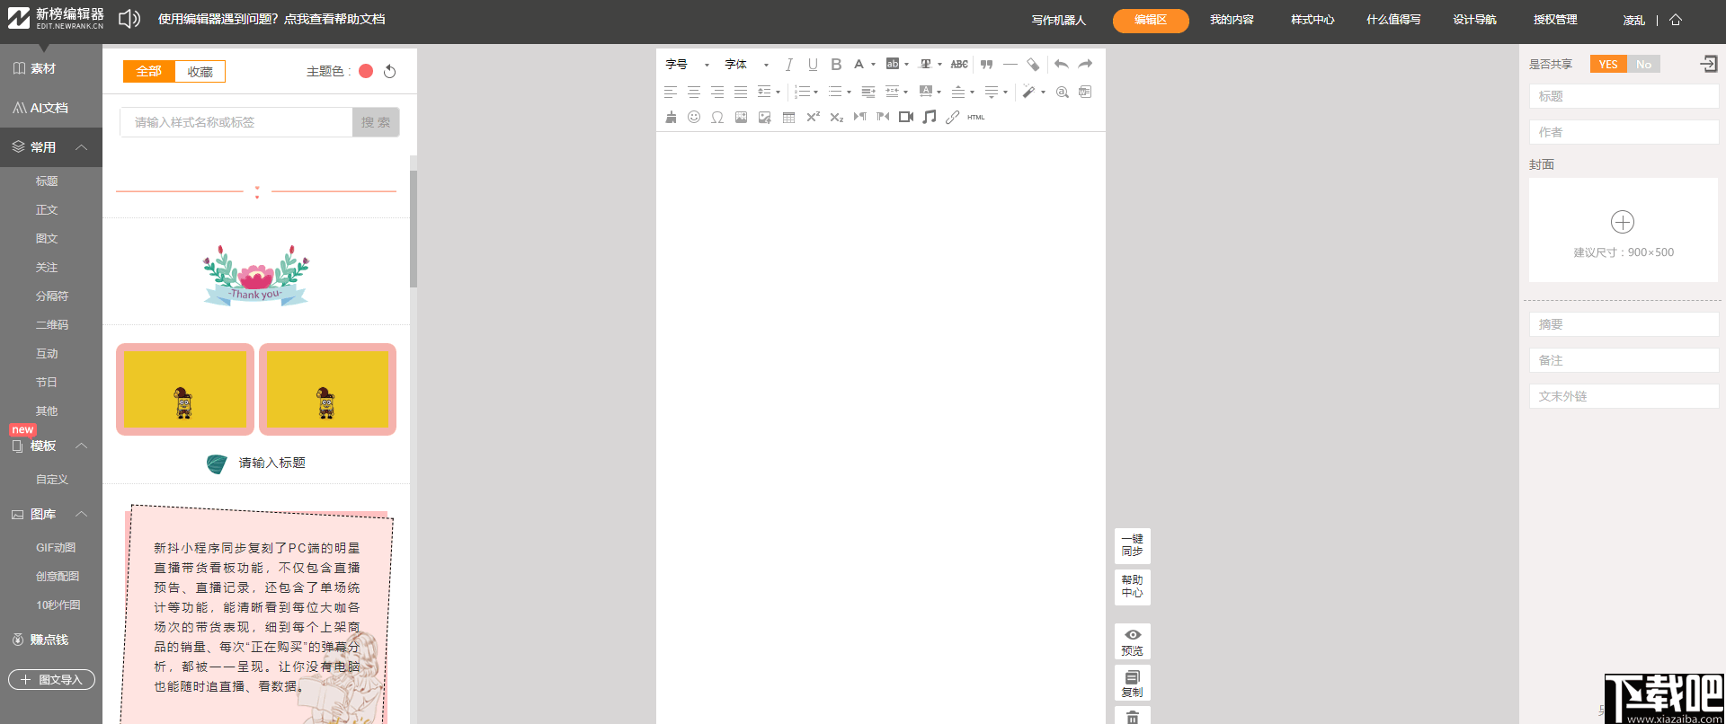Open the 我的内容 menu
Screen dimensions: 1726x724
click(x=1232, y=20)
